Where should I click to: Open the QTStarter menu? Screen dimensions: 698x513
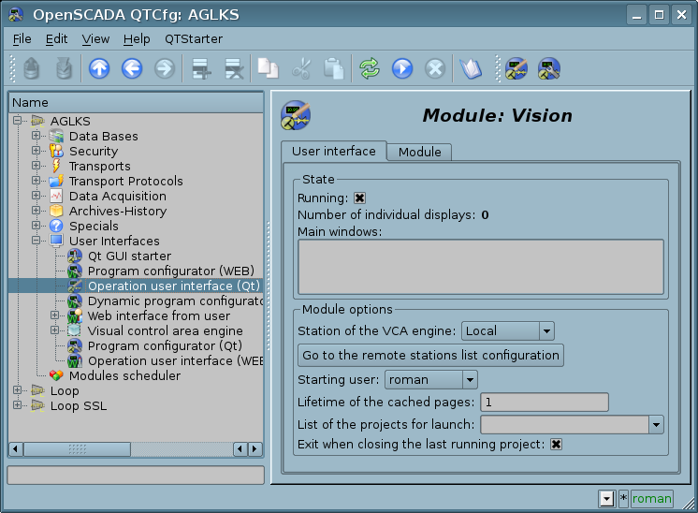(194, 38)
